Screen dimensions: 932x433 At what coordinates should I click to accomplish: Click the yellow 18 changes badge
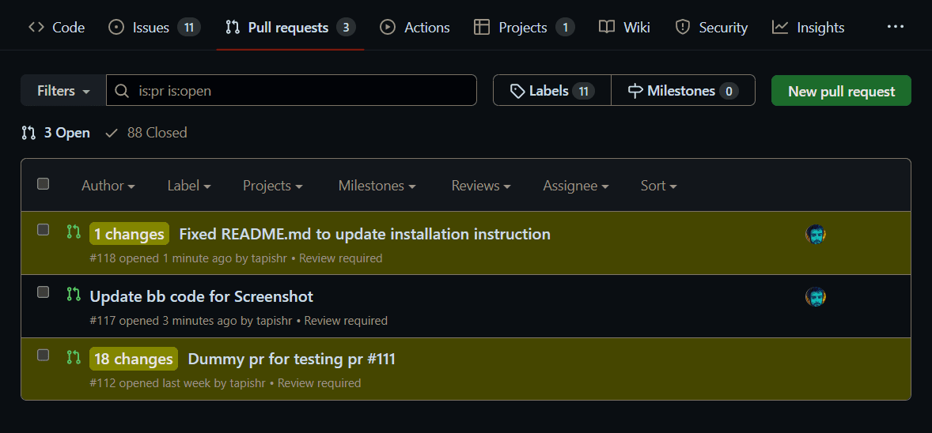[x=134, y=360]
